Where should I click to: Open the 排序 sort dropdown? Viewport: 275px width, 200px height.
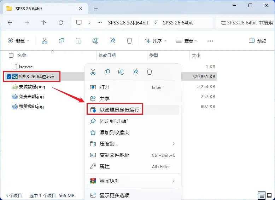tap(155, 41)
